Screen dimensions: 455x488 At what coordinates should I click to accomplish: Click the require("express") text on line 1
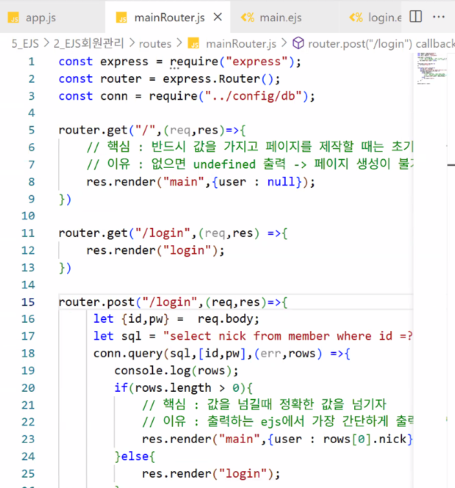232,61
